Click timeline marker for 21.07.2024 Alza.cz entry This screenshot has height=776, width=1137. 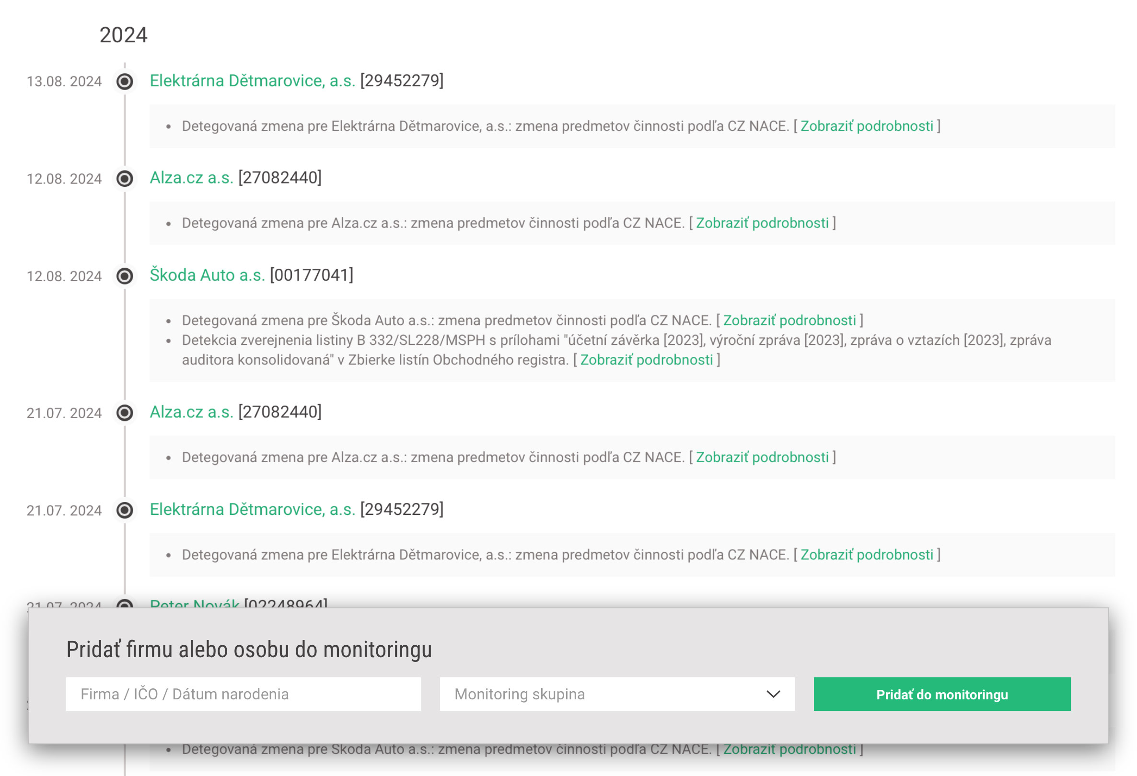(125, 413)
